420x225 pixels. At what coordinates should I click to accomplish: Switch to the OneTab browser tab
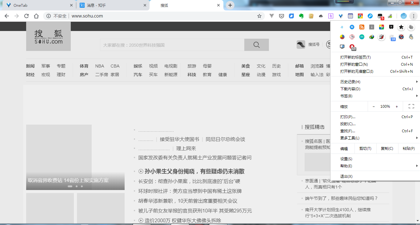[39, 5]
